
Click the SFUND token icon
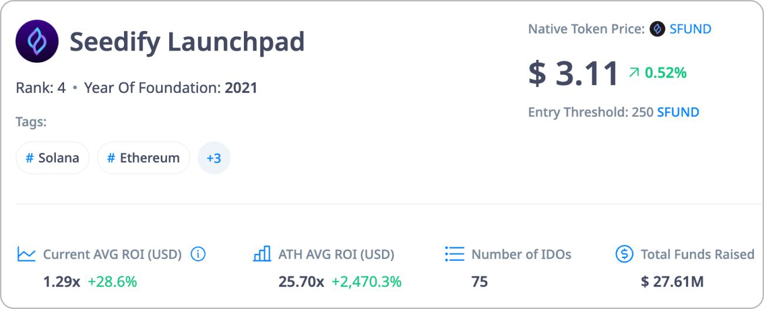pos(658,29)
